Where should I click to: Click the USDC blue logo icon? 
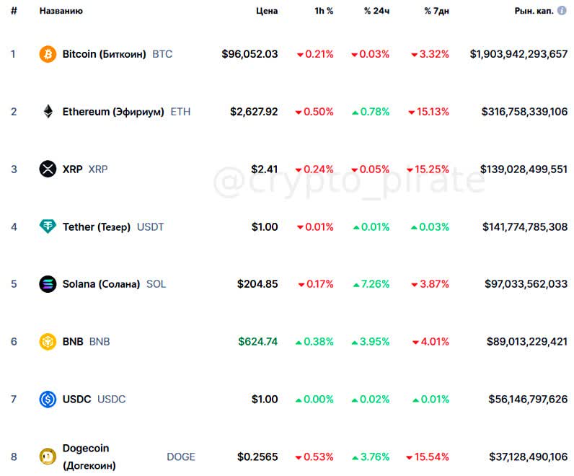point(48,399)
